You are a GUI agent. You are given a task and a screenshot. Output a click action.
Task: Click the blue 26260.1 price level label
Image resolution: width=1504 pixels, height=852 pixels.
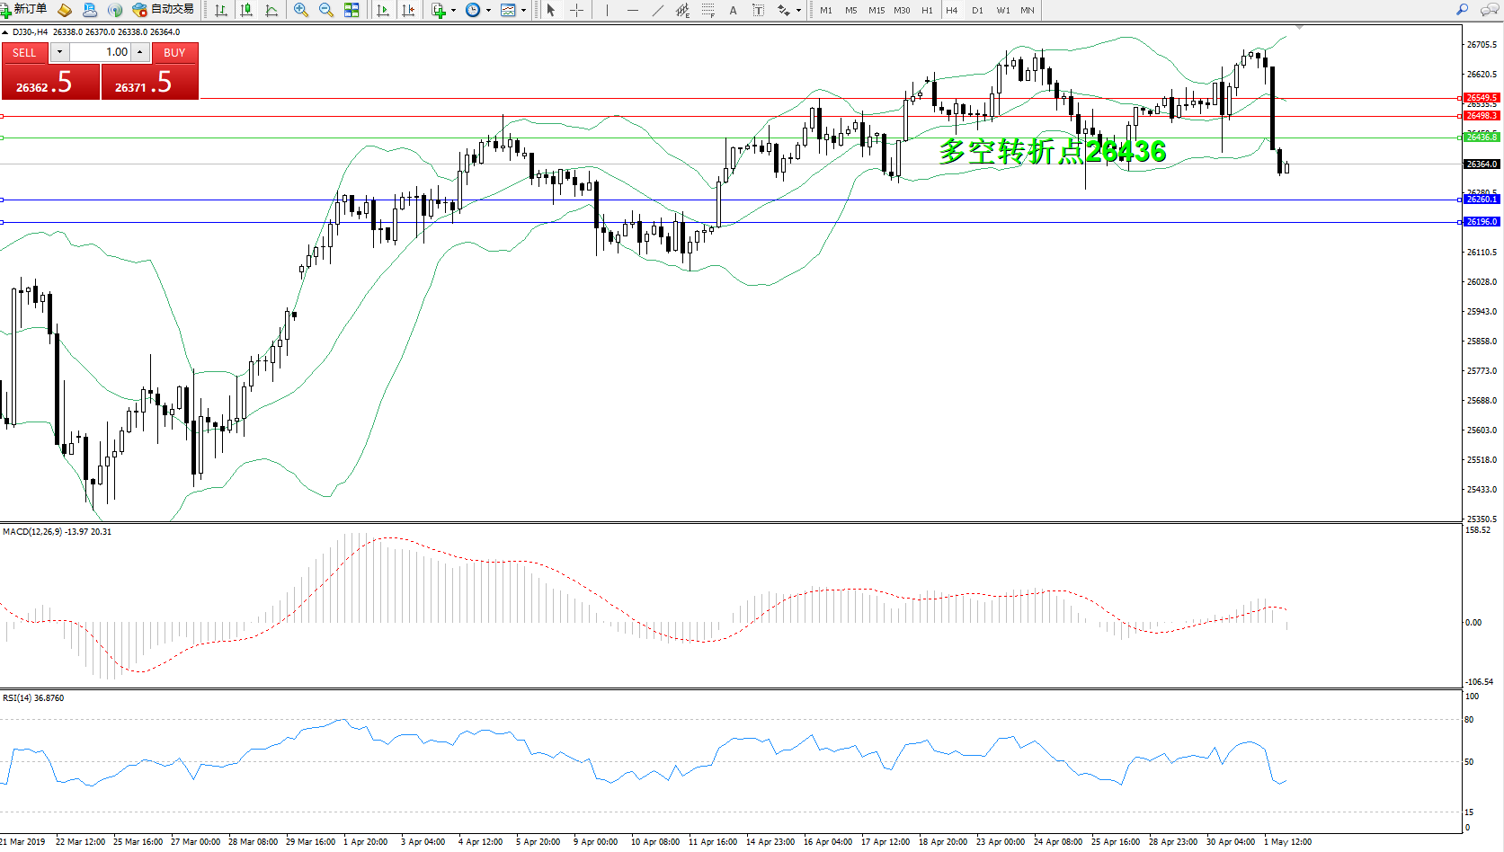pos(1482,200)
